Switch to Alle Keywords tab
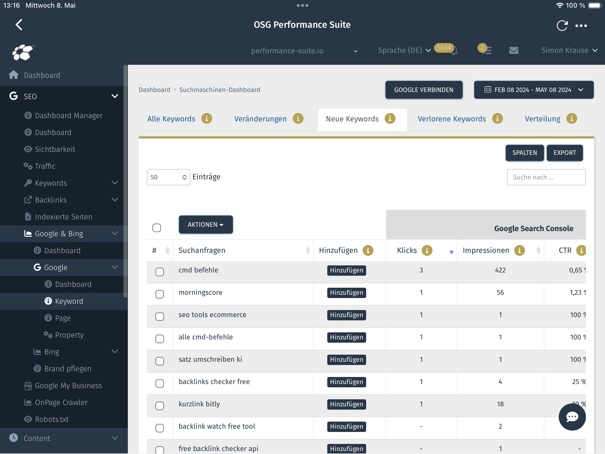 [171, 119]
